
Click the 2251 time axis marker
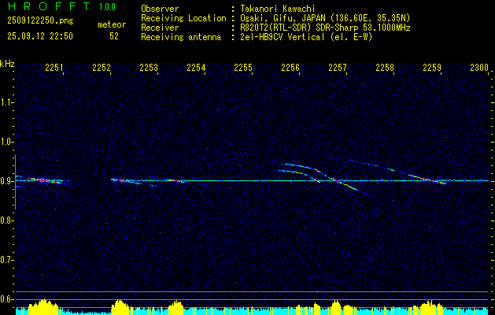54,68
